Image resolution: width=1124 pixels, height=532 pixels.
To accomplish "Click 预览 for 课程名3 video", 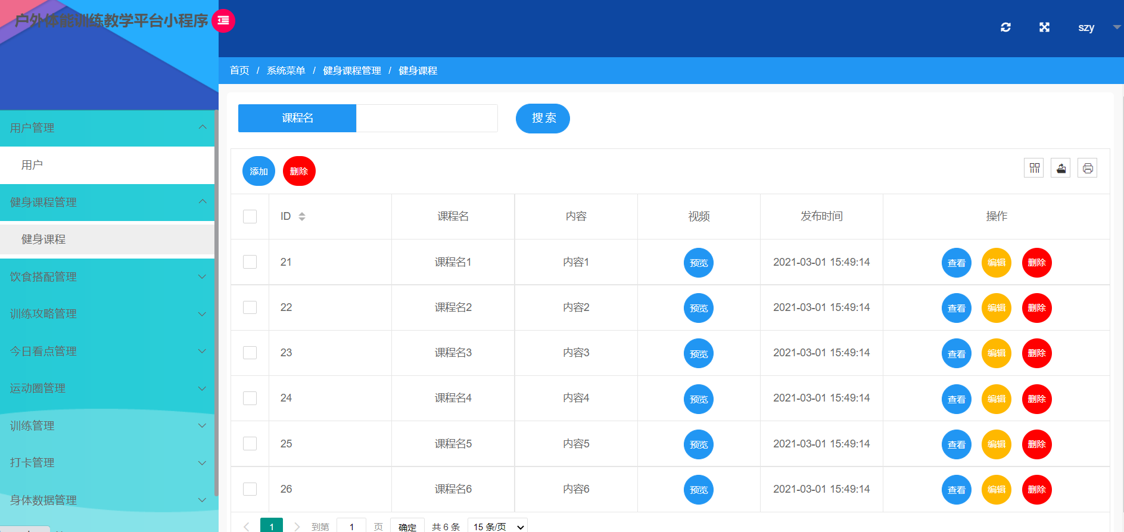I will tap(699, 353).
